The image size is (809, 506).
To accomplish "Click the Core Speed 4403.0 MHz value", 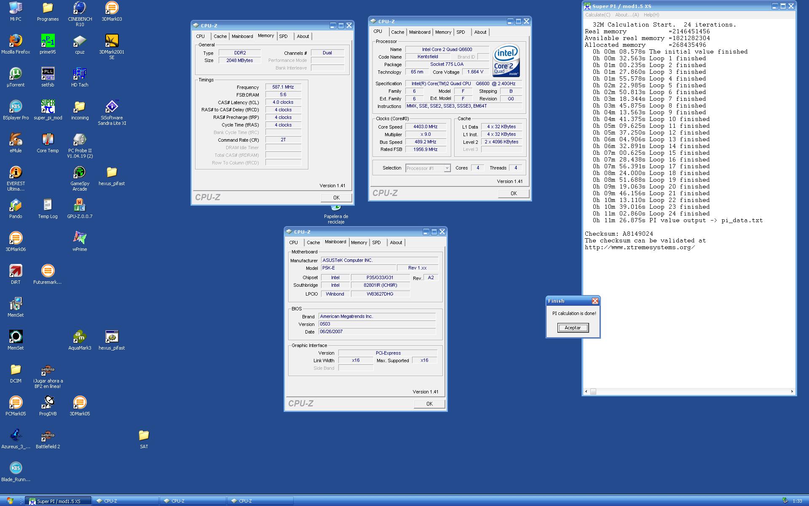I will (426, 126).
